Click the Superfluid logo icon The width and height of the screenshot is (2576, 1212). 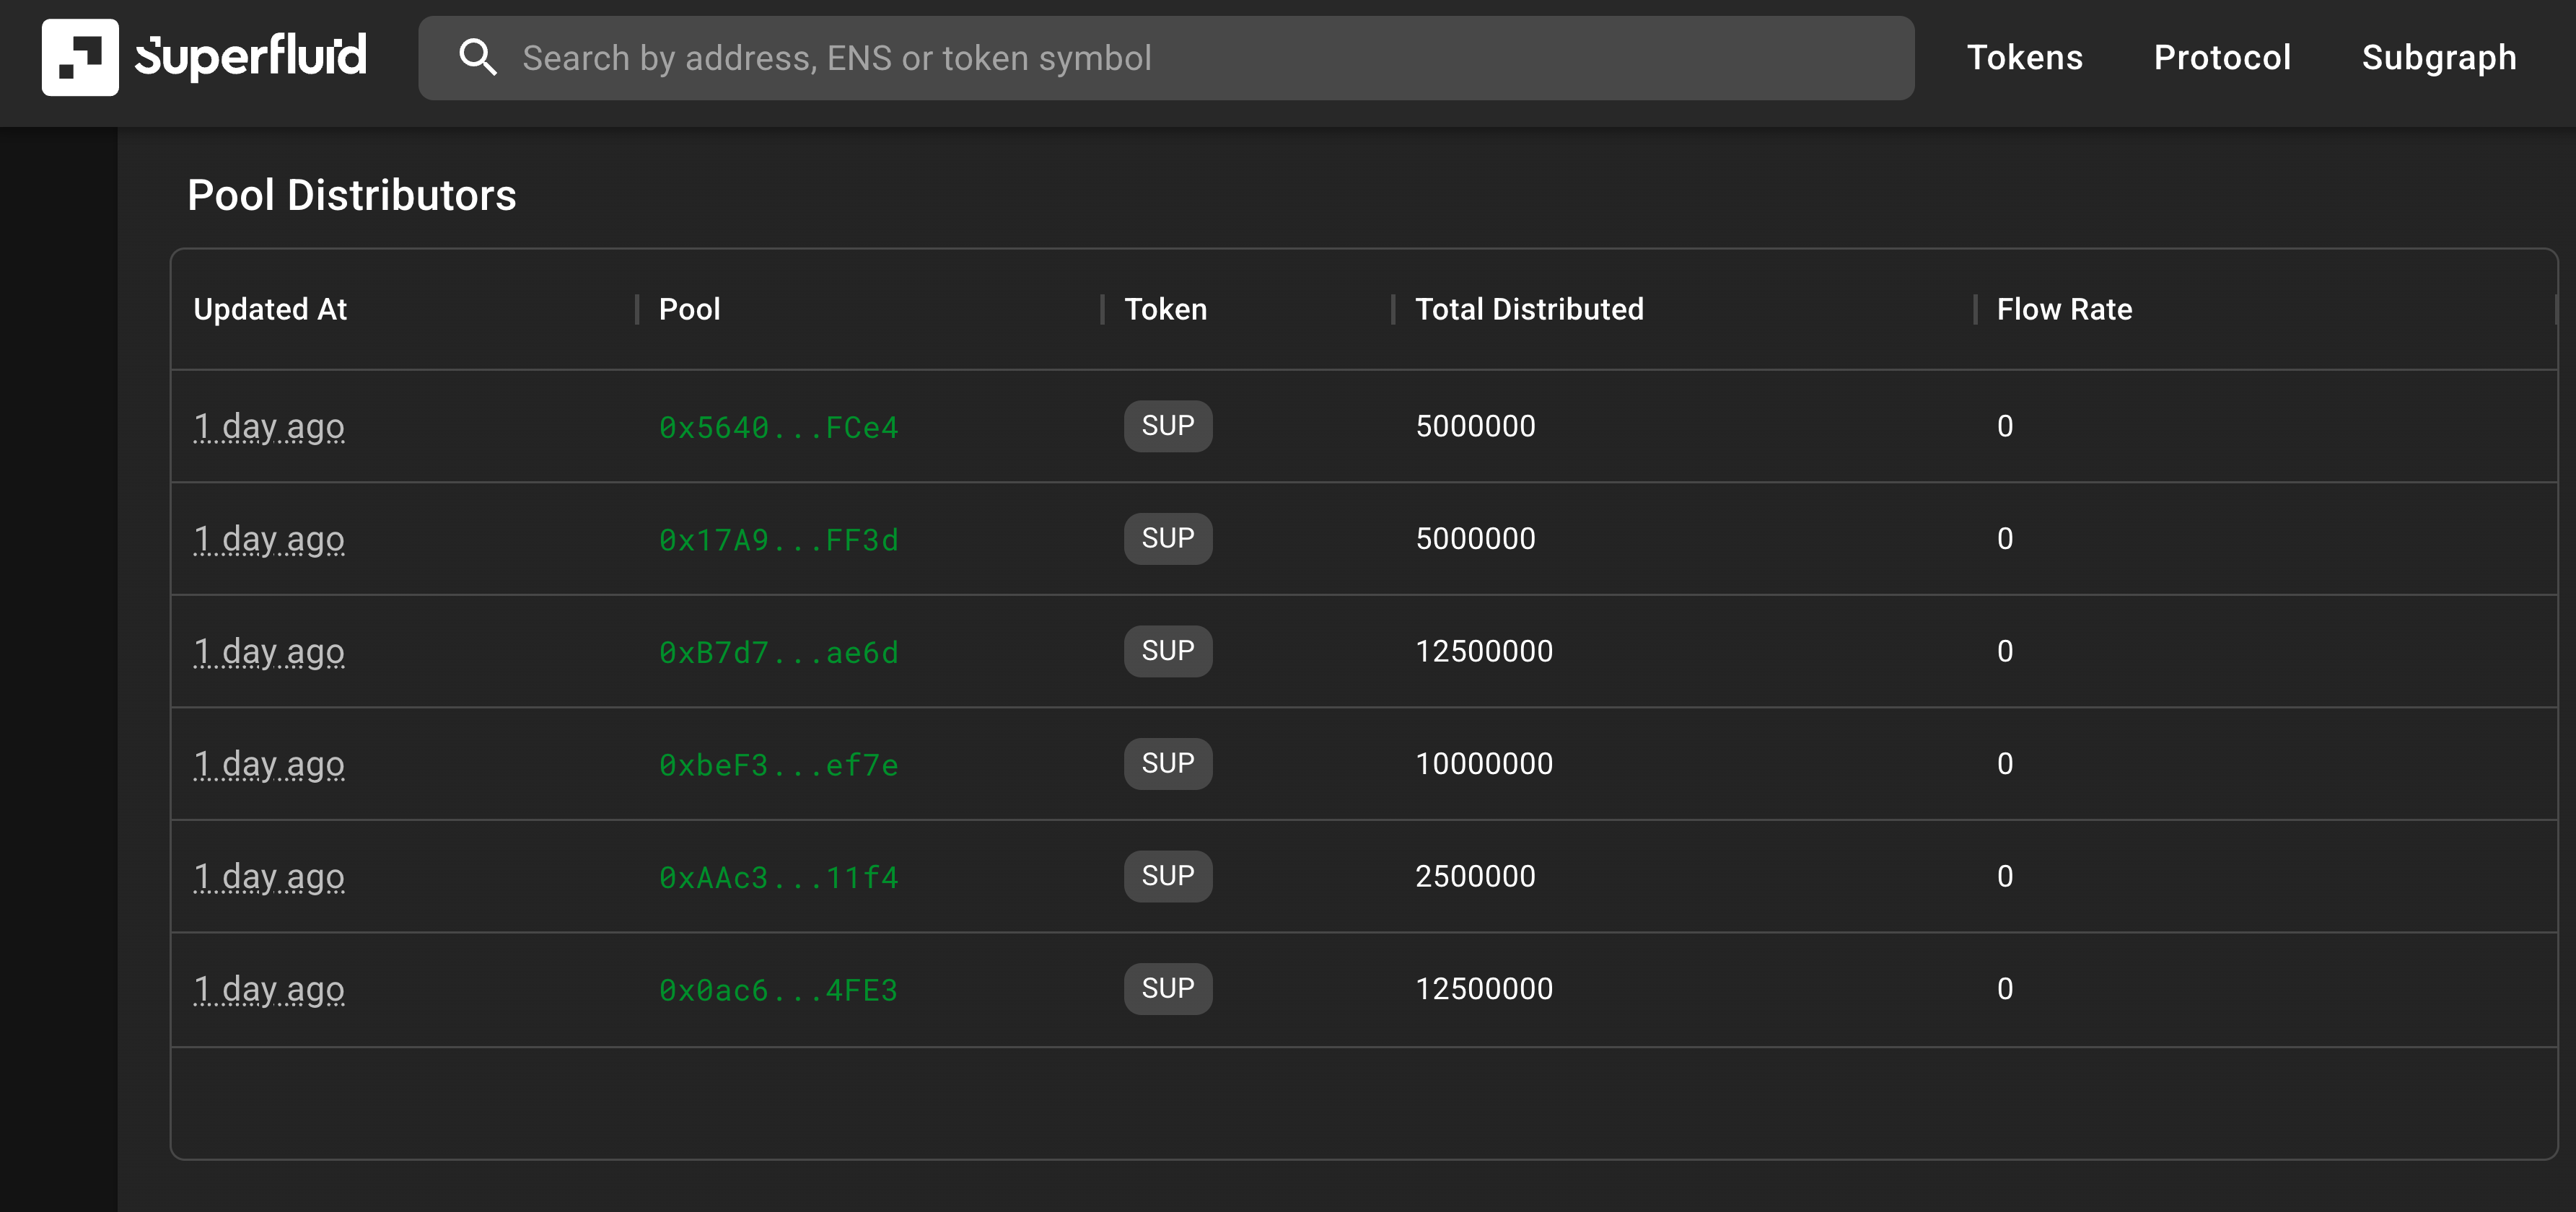click(80, 57)
